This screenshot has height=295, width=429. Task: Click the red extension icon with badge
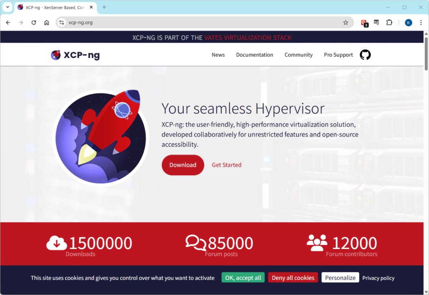point(364,23)
